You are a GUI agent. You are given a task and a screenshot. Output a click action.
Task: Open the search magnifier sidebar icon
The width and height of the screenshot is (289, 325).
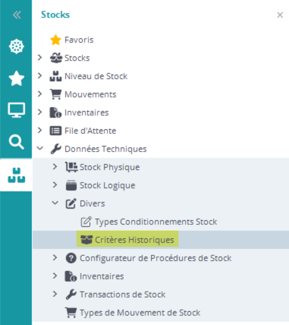click(x=16, y=142)
